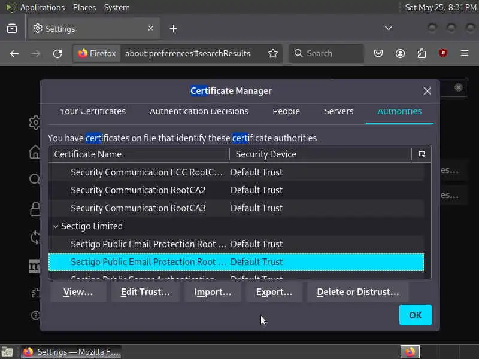
Task: Select Security Communication RootCA2 certificate
Action: [236, 190]
